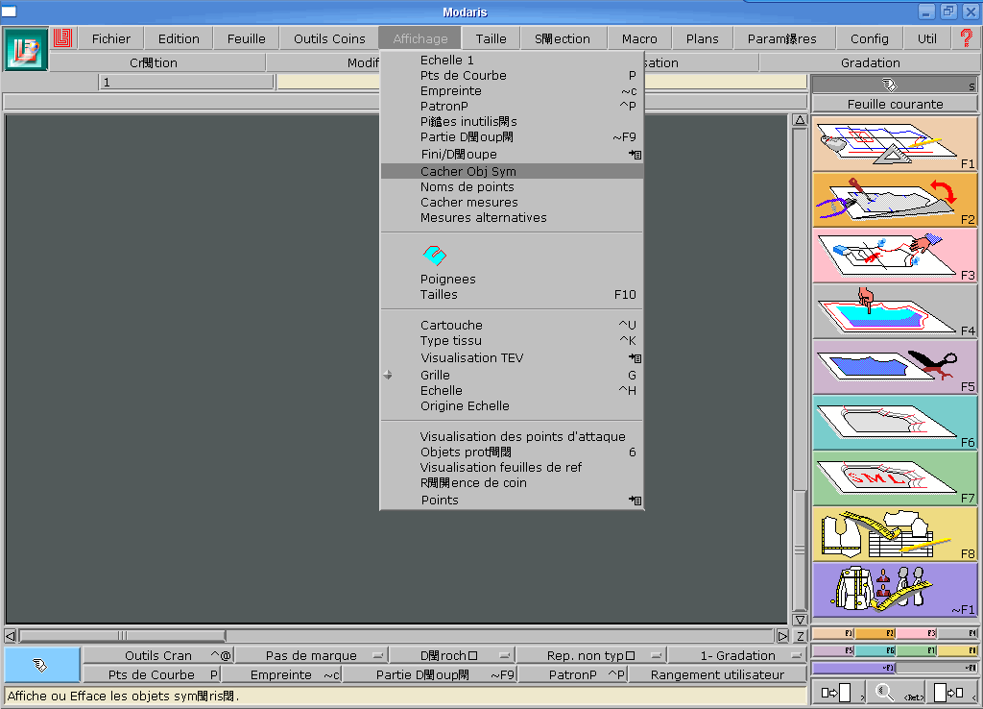983x709 pixels.
Task: Toggle Cartouche display
Action: (x=513, y=325)
